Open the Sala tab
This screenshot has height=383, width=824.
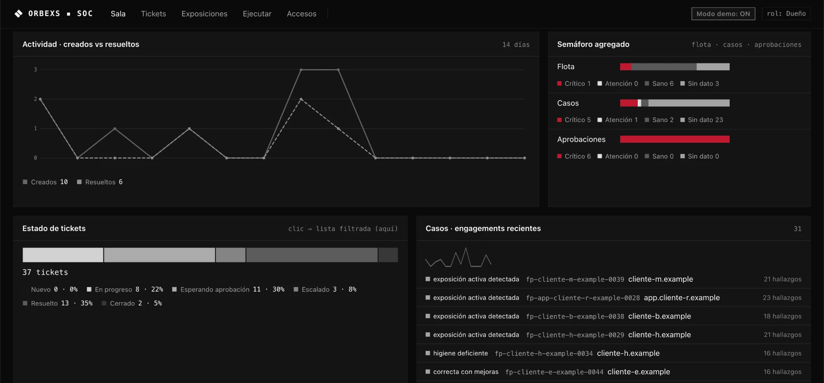tap(118, 14)
